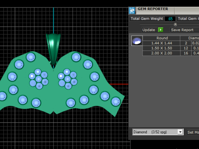Select the topmost gem on right wing

[x=76, y=57]
